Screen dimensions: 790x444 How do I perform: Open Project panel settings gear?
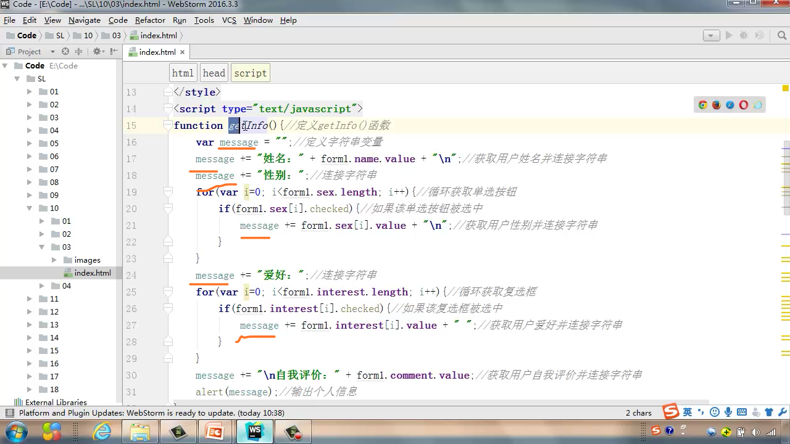point(98,52)
